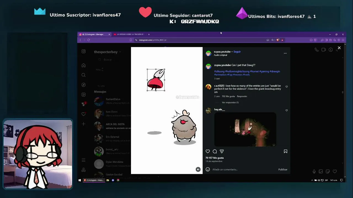
Task: Open zuyuu.youtube profile from post header
Action: [x=222, y=52]
